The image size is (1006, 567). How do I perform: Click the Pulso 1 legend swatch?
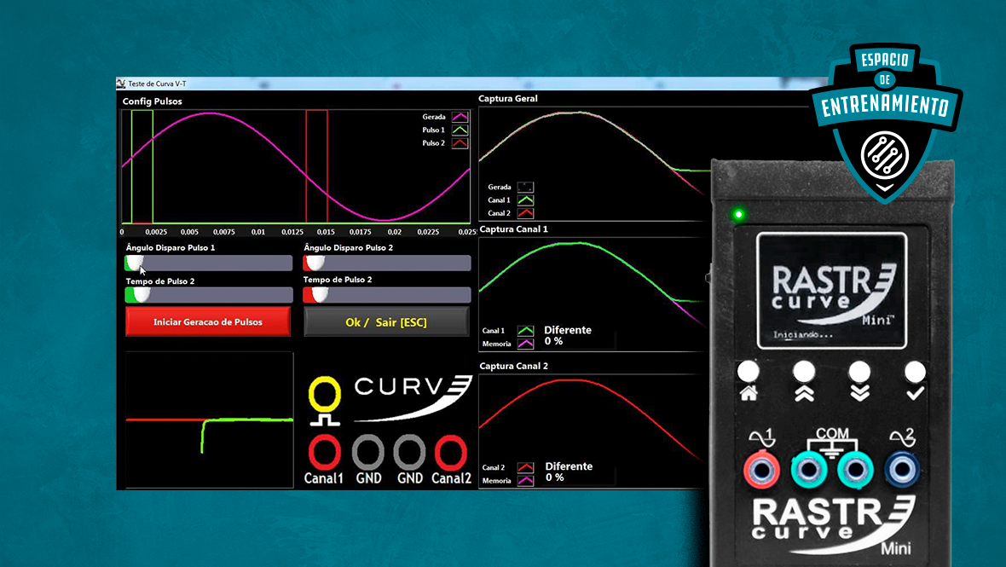(460, 130)
